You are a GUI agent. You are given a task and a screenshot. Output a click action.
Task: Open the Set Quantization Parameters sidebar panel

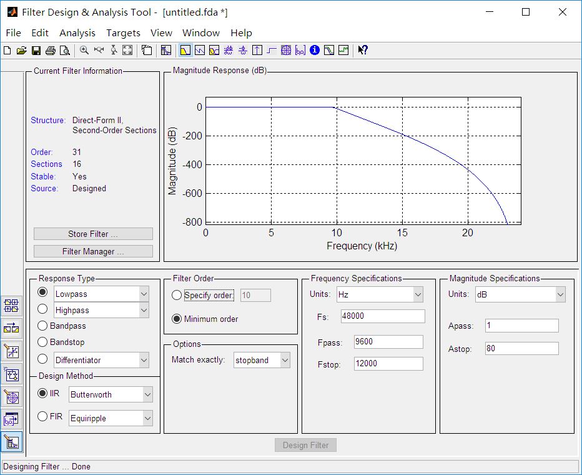(x=11, y=351)
